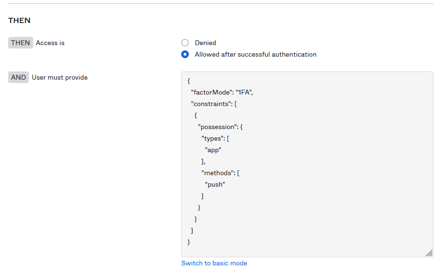The width and height of the screenshot is (444, 275).
Task: Place cursor on the "app" value
Action: point(213,150)
